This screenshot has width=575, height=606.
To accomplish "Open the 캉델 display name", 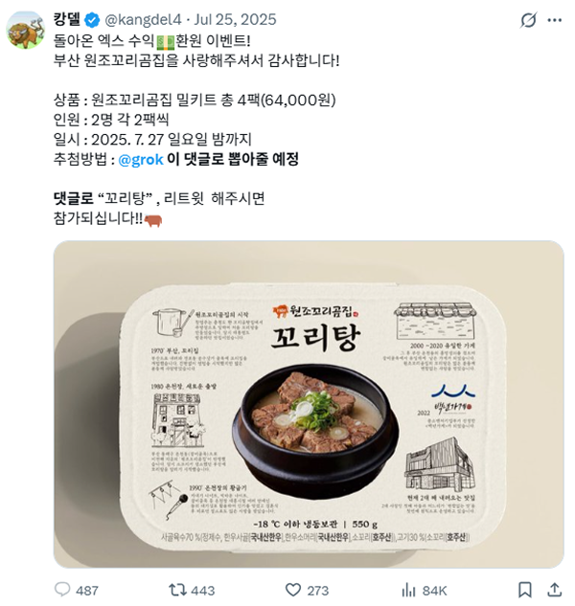I will (67, 19).
